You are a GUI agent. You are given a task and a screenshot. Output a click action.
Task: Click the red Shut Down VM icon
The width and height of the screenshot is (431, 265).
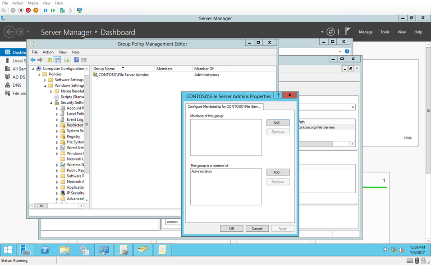28,10
